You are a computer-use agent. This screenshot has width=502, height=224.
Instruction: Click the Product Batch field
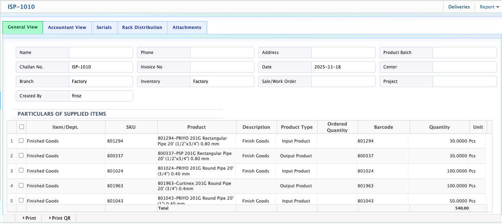[465, 53]
